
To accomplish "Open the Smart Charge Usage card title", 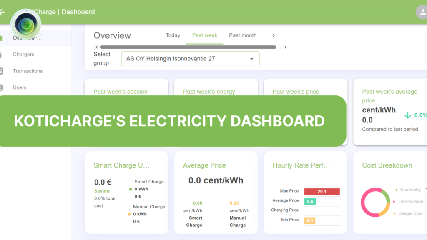I will tap(122, 165).
